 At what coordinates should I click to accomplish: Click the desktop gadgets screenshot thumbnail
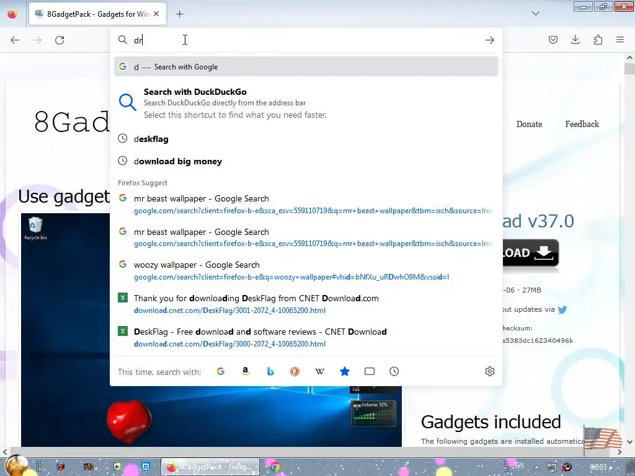pyautogui.click(x=211, y=417)
